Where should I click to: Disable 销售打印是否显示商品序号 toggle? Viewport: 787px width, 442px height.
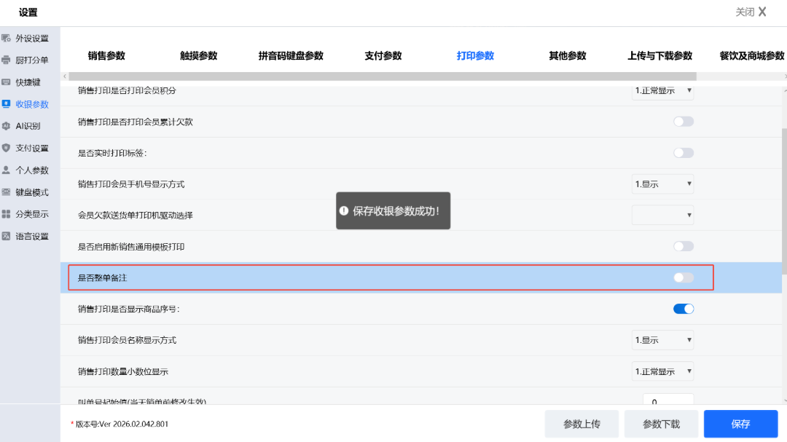683,309
